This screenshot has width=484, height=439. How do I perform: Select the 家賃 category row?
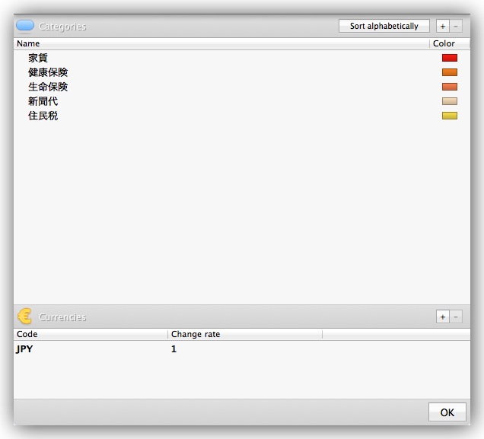tap(38, 58)
